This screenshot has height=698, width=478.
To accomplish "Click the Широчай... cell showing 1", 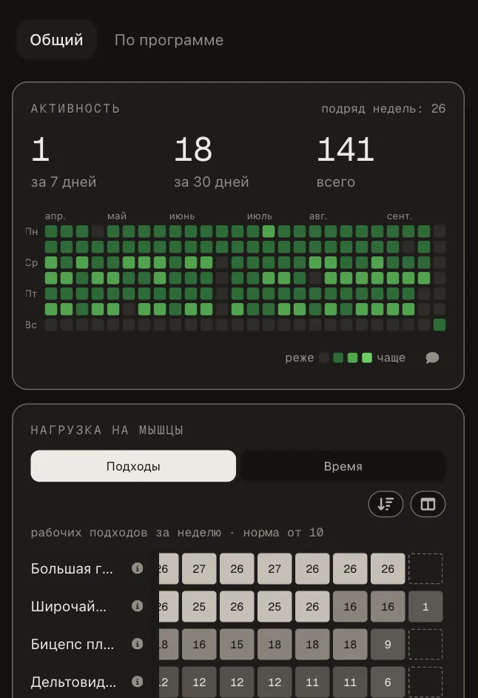I will tap(425, 606).
